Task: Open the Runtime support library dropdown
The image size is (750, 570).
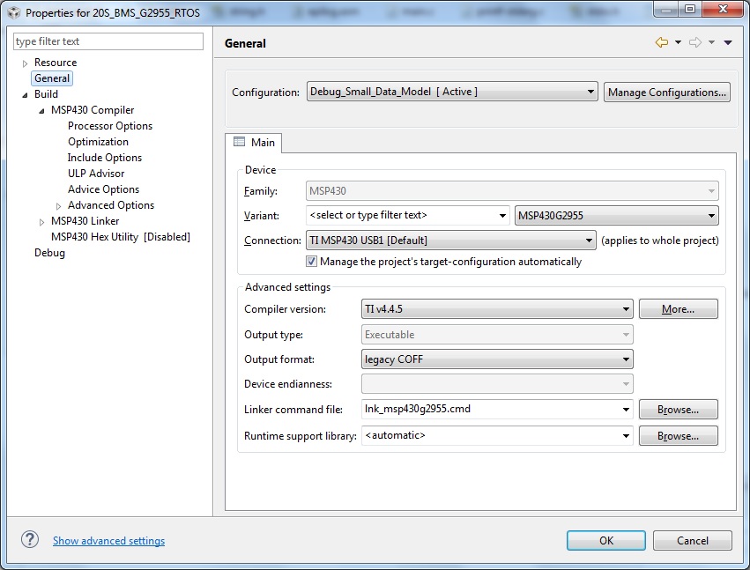Action: pos(626,435)
